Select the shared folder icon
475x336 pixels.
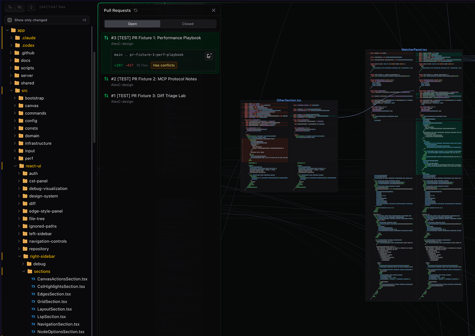[17, 83]
